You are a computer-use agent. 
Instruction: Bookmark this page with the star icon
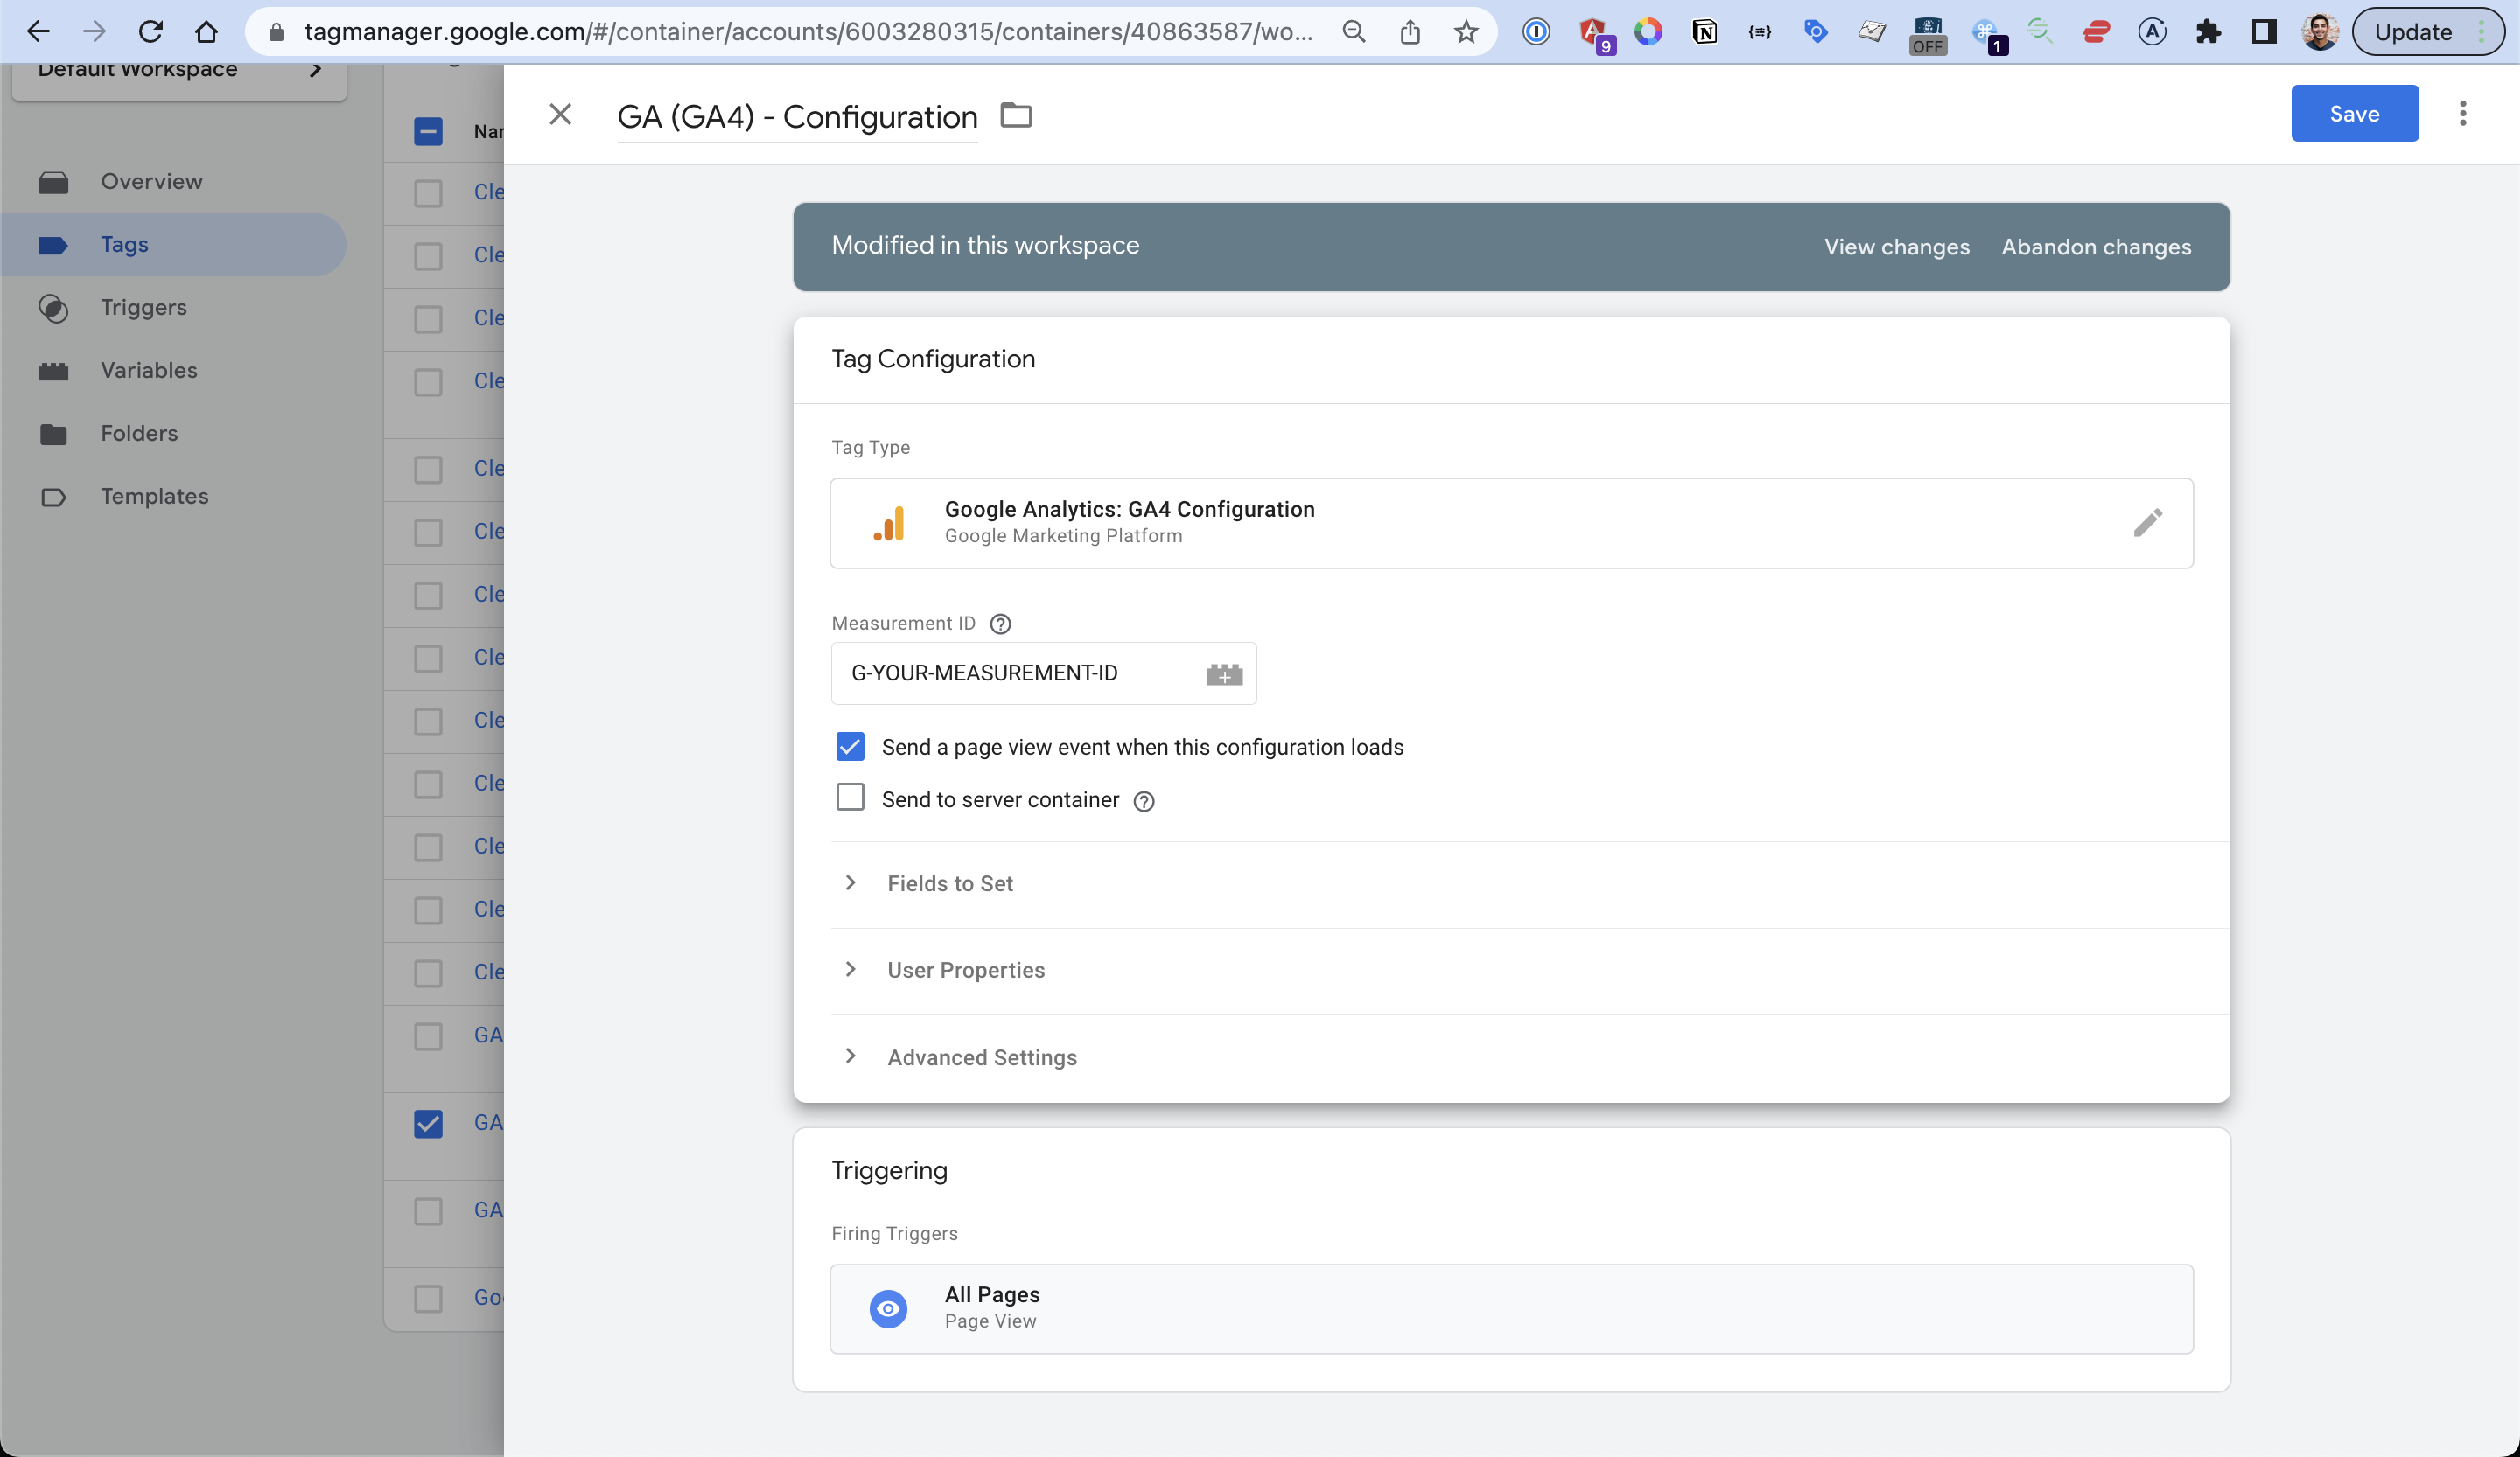pos(1466,32)
